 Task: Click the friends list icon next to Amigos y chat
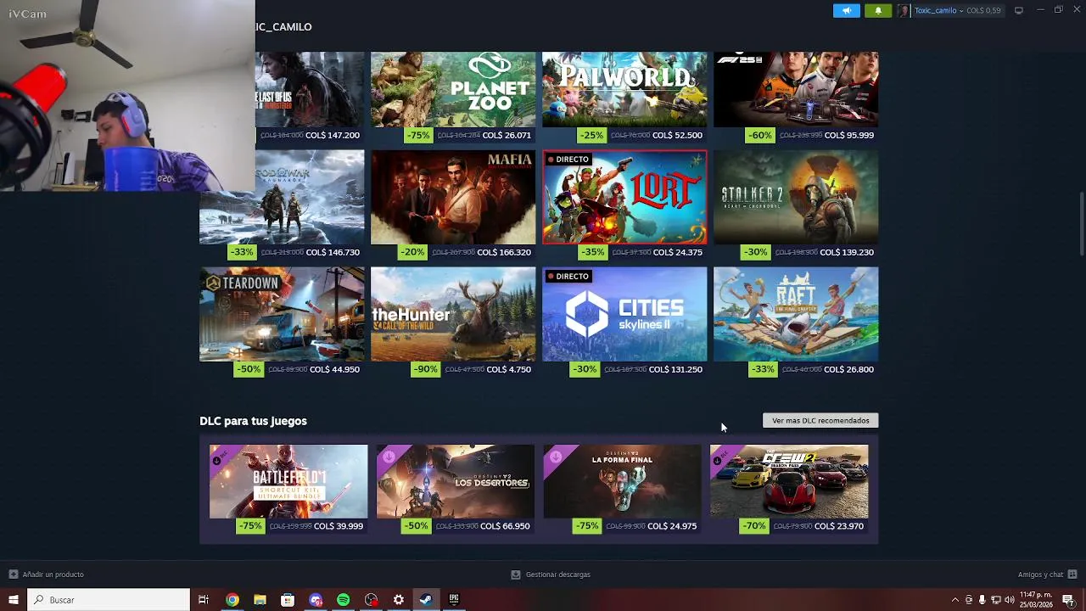1072,575
